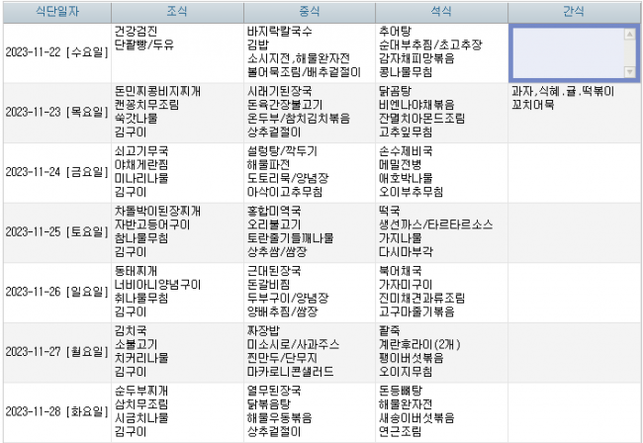Select the dinner cell starting with 떡국
Screen dimensions: 643x443
click(440, 231)
